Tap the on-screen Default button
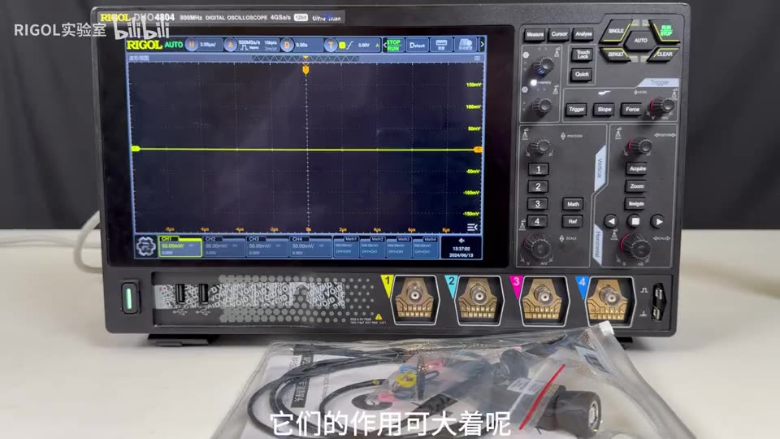This screenshot has height=439, width=780. tap(417, 46)
